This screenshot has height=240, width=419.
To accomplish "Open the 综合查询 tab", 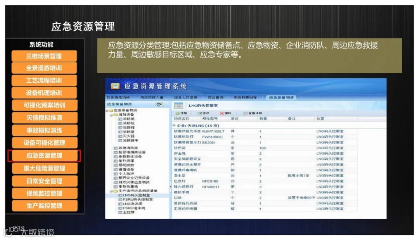I will (x=215, y=97).
